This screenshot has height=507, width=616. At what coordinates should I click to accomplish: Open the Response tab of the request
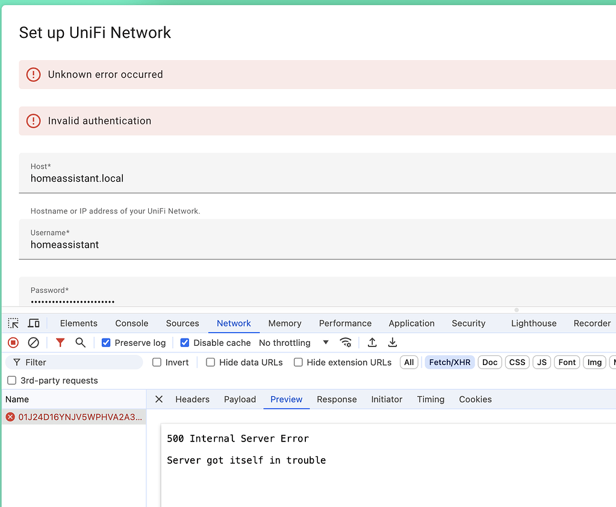click(336, 399)
